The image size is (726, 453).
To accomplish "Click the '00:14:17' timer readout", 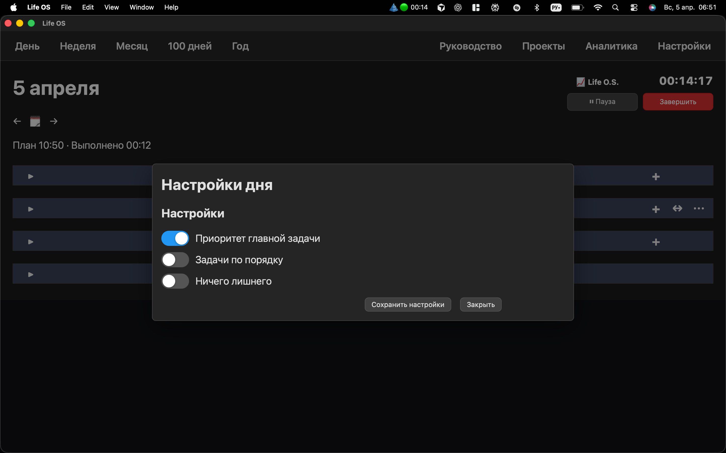I will (686, 81).
